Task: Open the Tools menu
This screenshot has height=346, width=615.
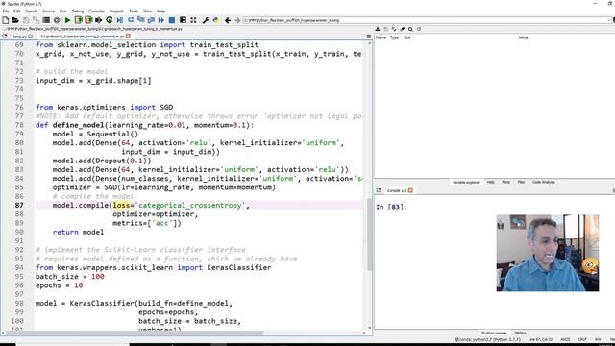Action: point(134,11)
